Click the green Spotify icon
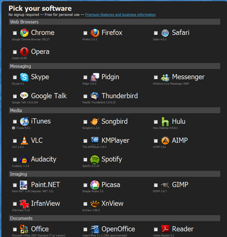 click(x=95, y=159)
